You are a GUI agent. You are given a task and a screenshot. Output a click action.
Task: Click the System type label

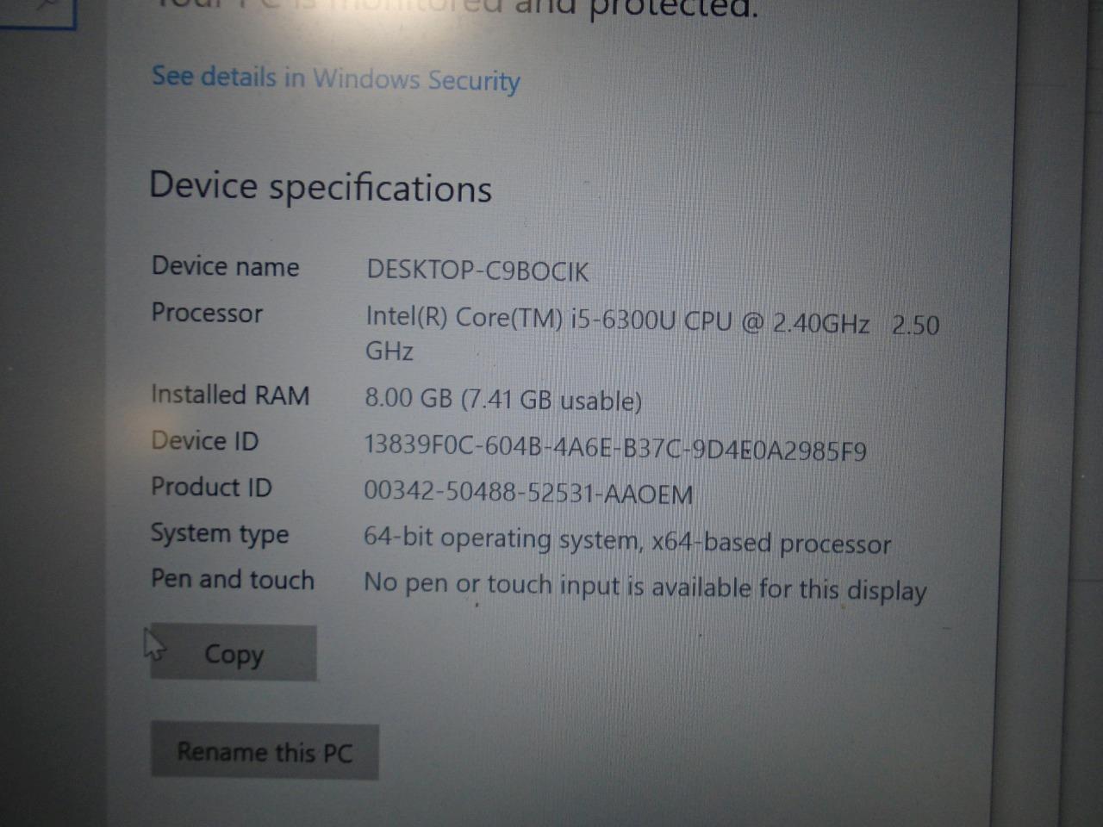tap(220, 534)
